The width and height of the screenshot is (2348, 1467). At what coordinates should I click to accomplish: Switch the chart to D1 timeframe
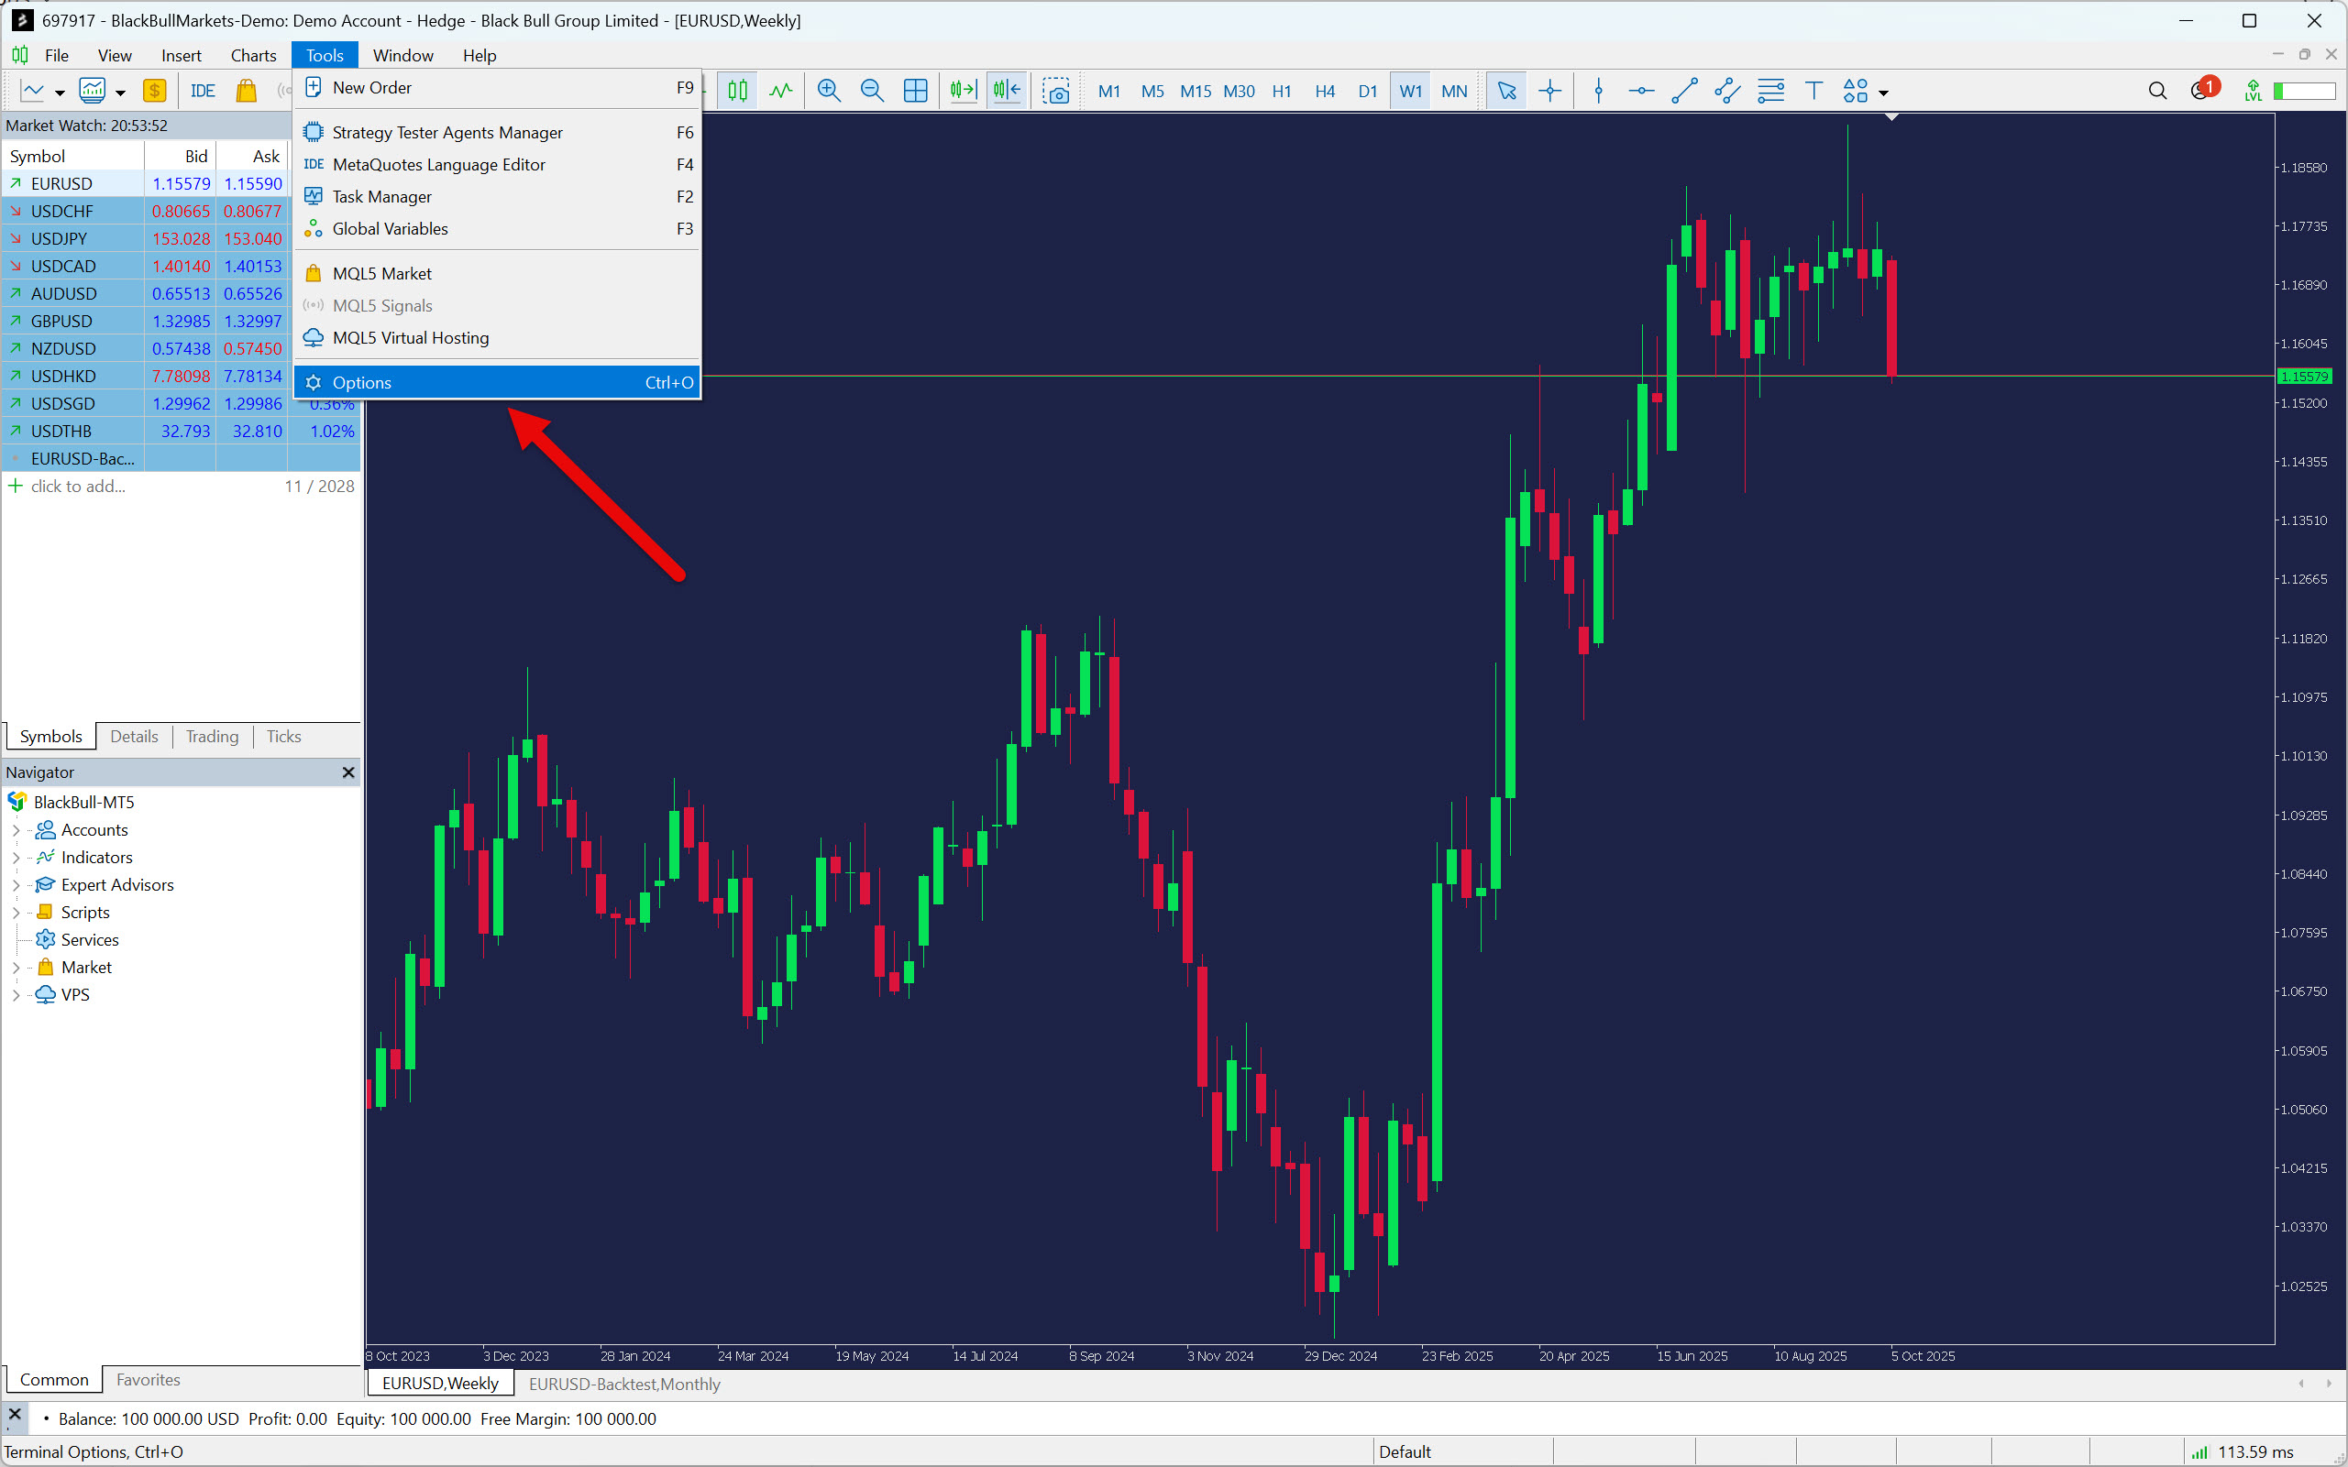pyautogui.click(x=1367, y=92)
